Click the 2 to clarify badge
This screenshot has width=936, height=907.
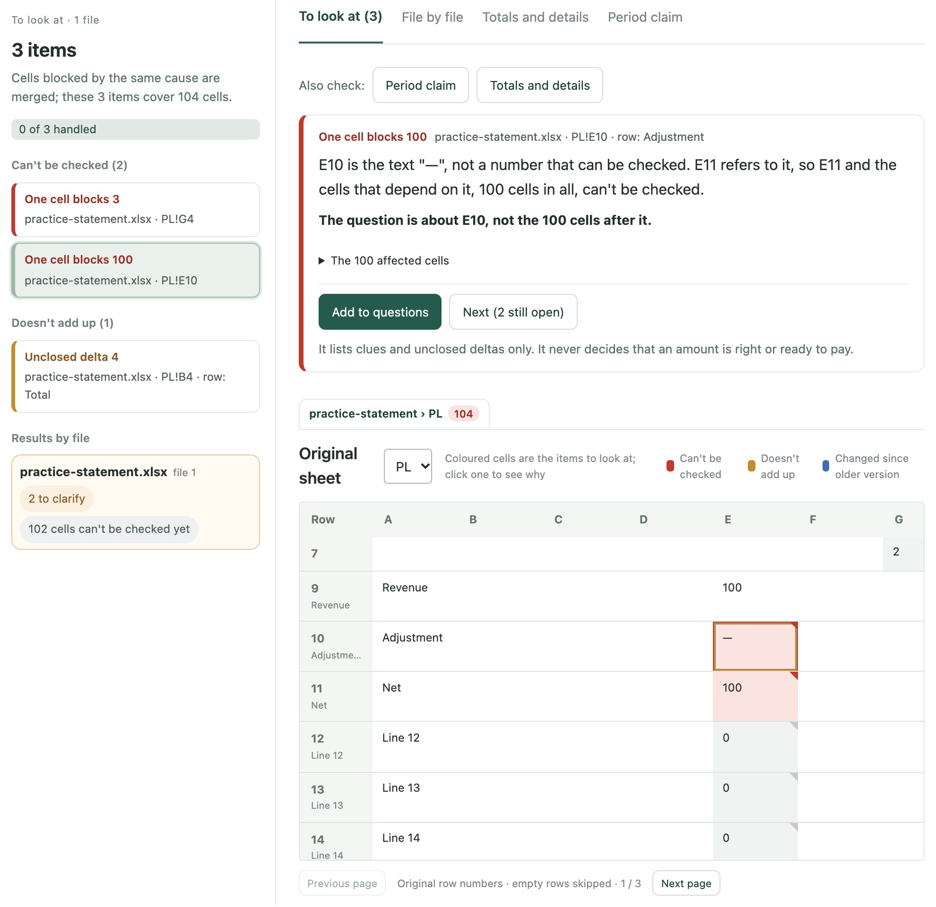coord(57,499)
